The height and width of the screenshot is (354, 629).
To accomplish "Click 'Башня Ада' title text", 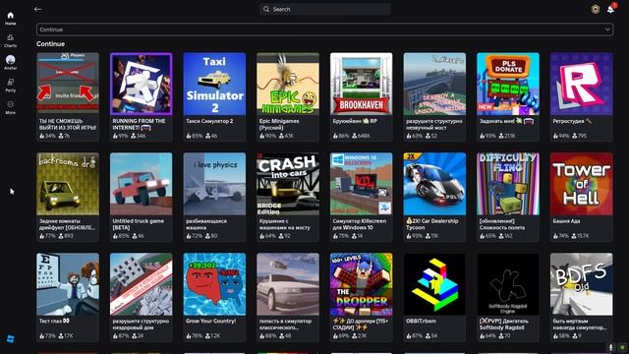I will 566,221.
